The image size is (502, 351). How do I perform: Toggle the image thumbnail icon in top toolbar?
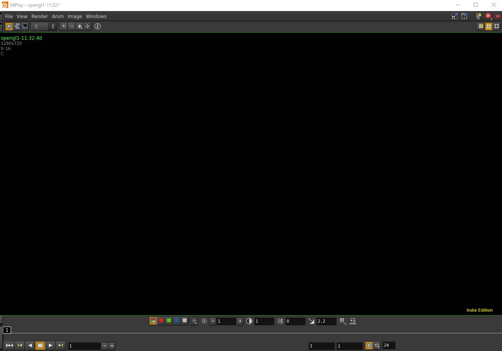pyautogui.click(x=25, y=26)
